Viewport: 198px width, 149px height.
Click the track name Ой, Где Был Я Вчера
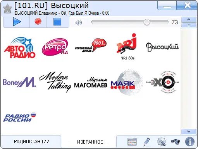[x=80, y=13]
